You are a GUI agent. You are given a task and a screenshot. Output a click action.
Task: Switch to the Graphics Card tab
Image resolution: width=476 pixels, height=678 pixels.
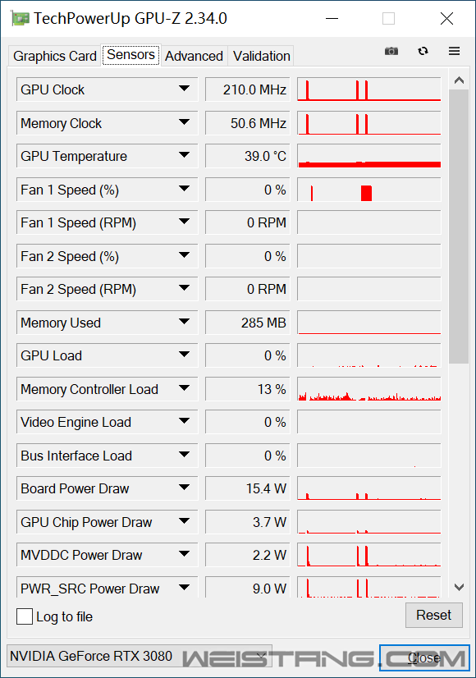(x=54, y=56)
